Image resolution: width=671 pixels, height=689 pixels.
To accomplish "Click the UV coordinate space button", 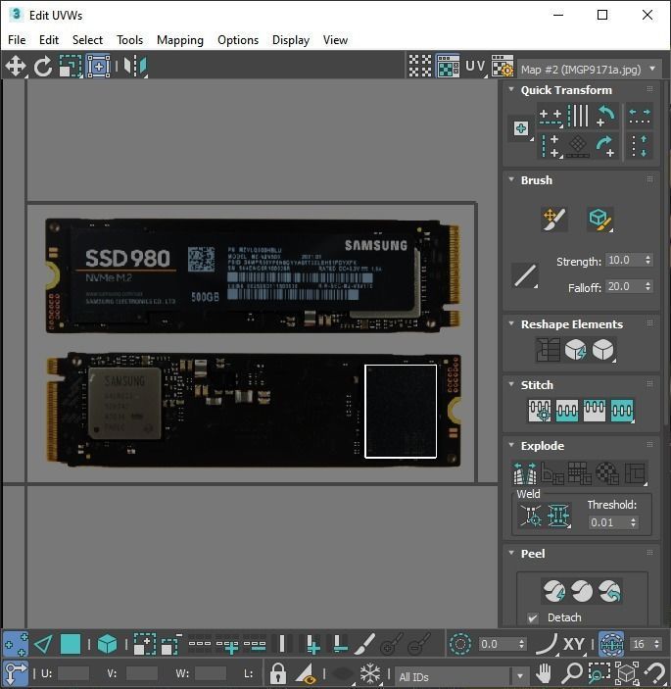I will click(x=476, y=67).
